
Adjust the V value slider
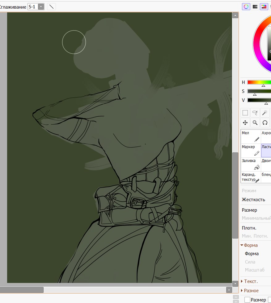pos(259,100)
